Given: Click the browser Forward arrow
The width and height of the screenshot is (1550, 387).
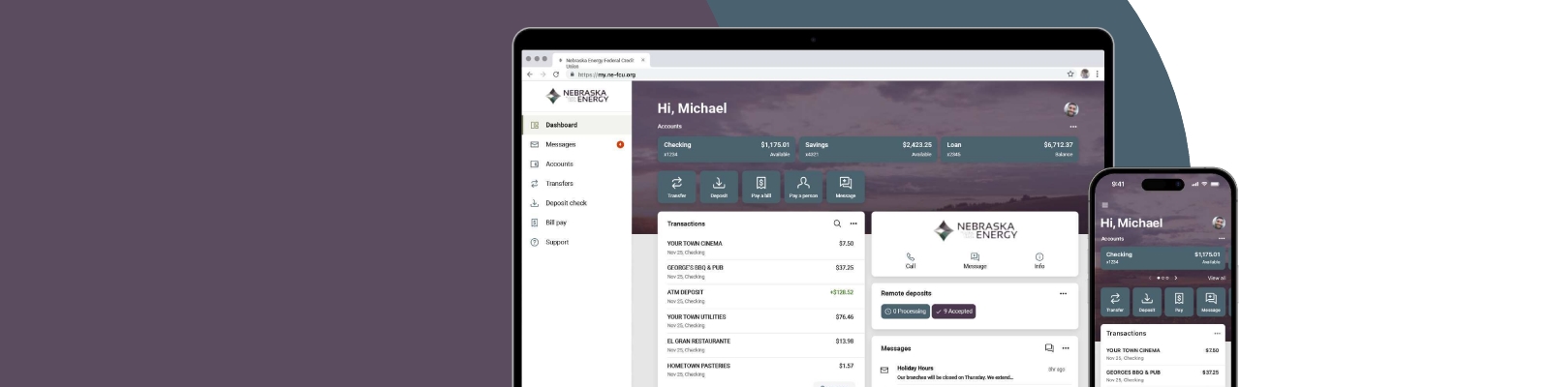Looking at the screenshot, I should [542, 74].
